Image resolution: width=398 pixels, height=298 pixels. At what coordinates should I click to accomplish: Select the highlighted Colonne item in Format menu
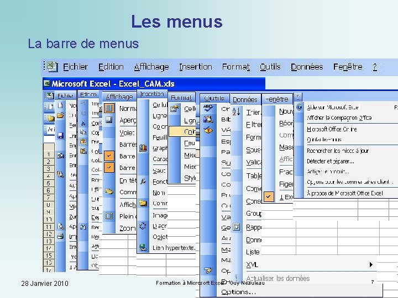(x=182, y=131)
